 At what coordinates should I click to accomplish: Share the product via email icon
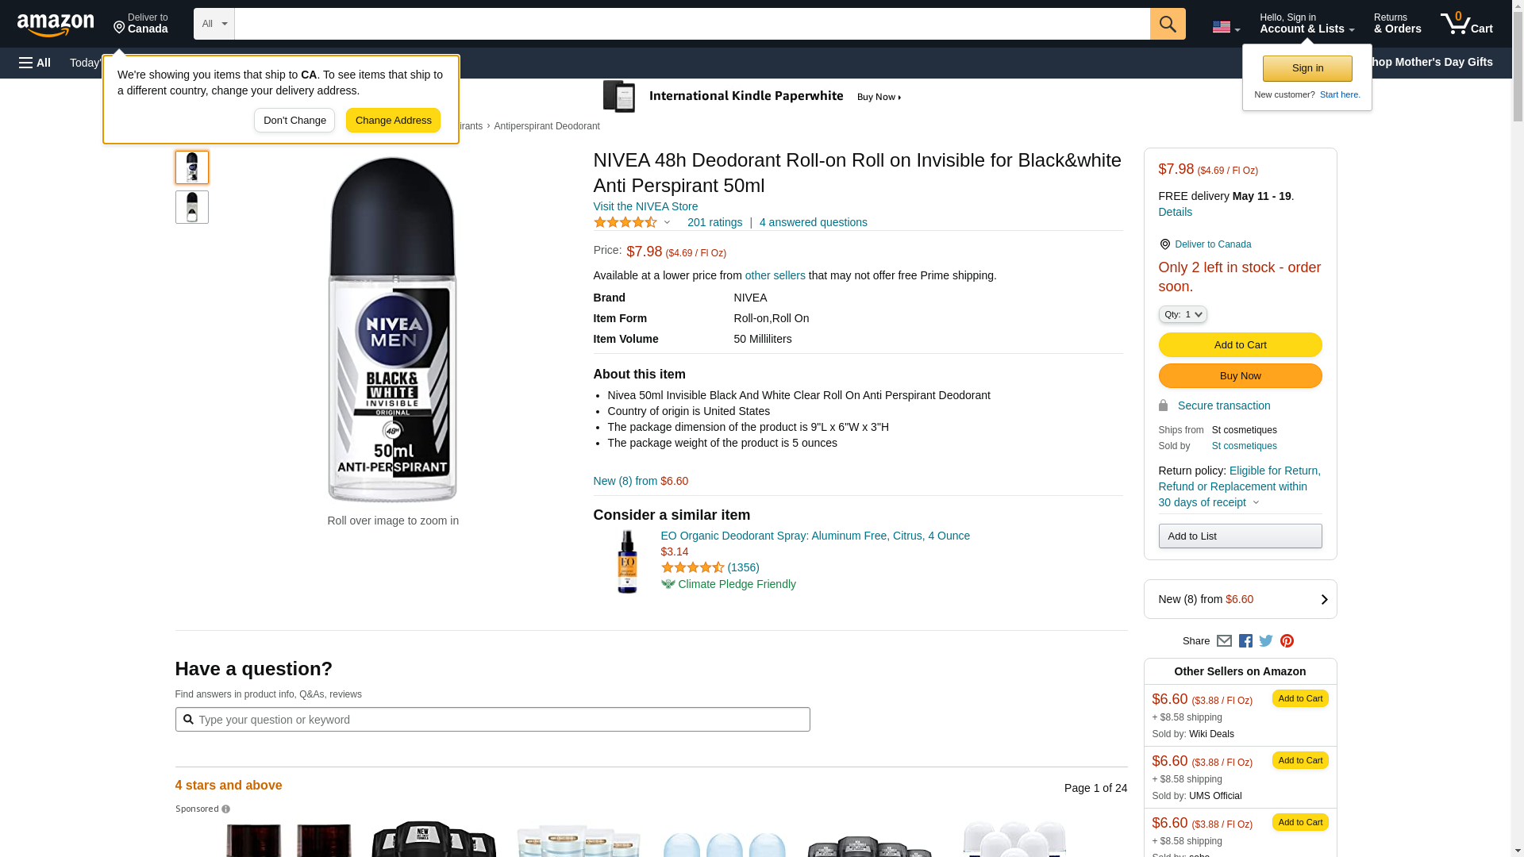pyautogui.click(x=1224, y=641)
